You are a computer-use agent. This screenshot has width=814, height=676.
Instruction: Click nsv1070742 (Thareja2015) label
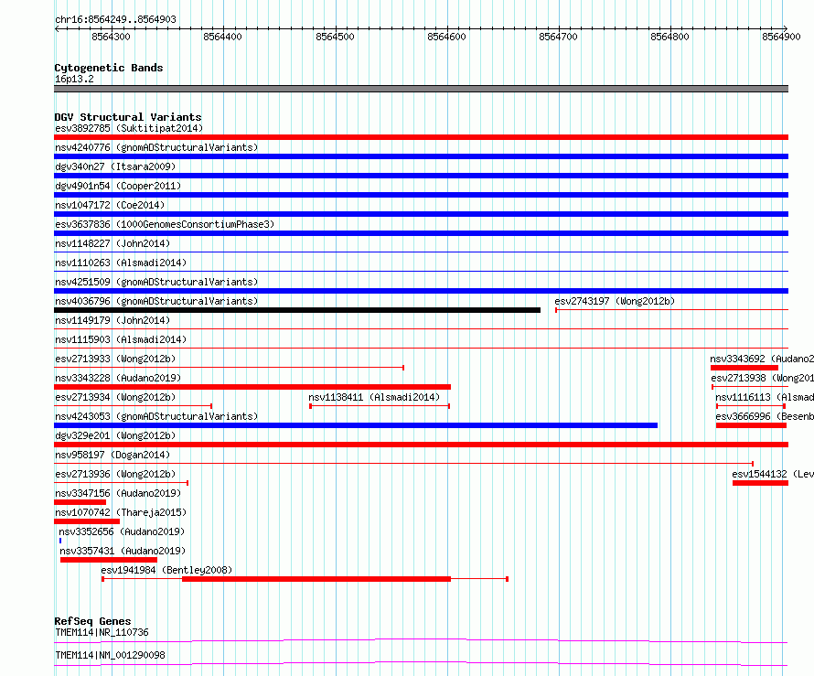point(121,512)
